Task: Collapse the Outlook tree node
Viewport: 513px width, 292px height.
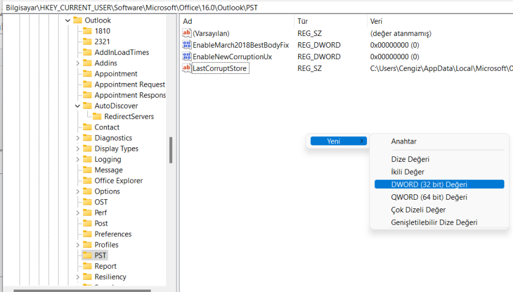Action: (67, 20)
